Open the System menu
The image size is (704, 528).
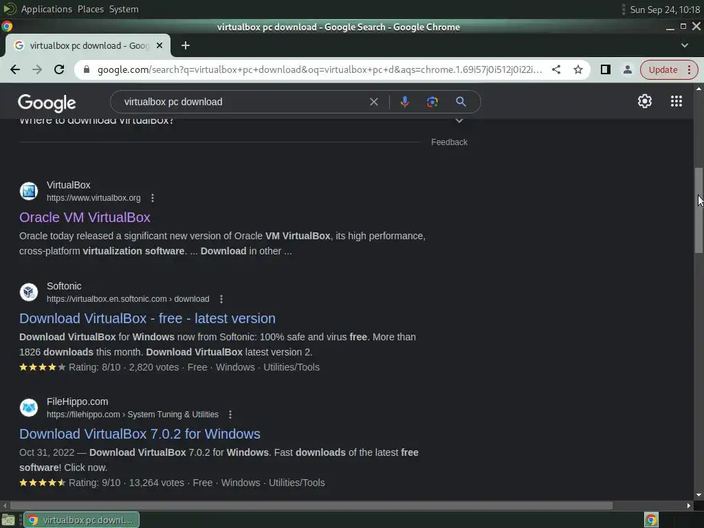(x=124, y=9)
